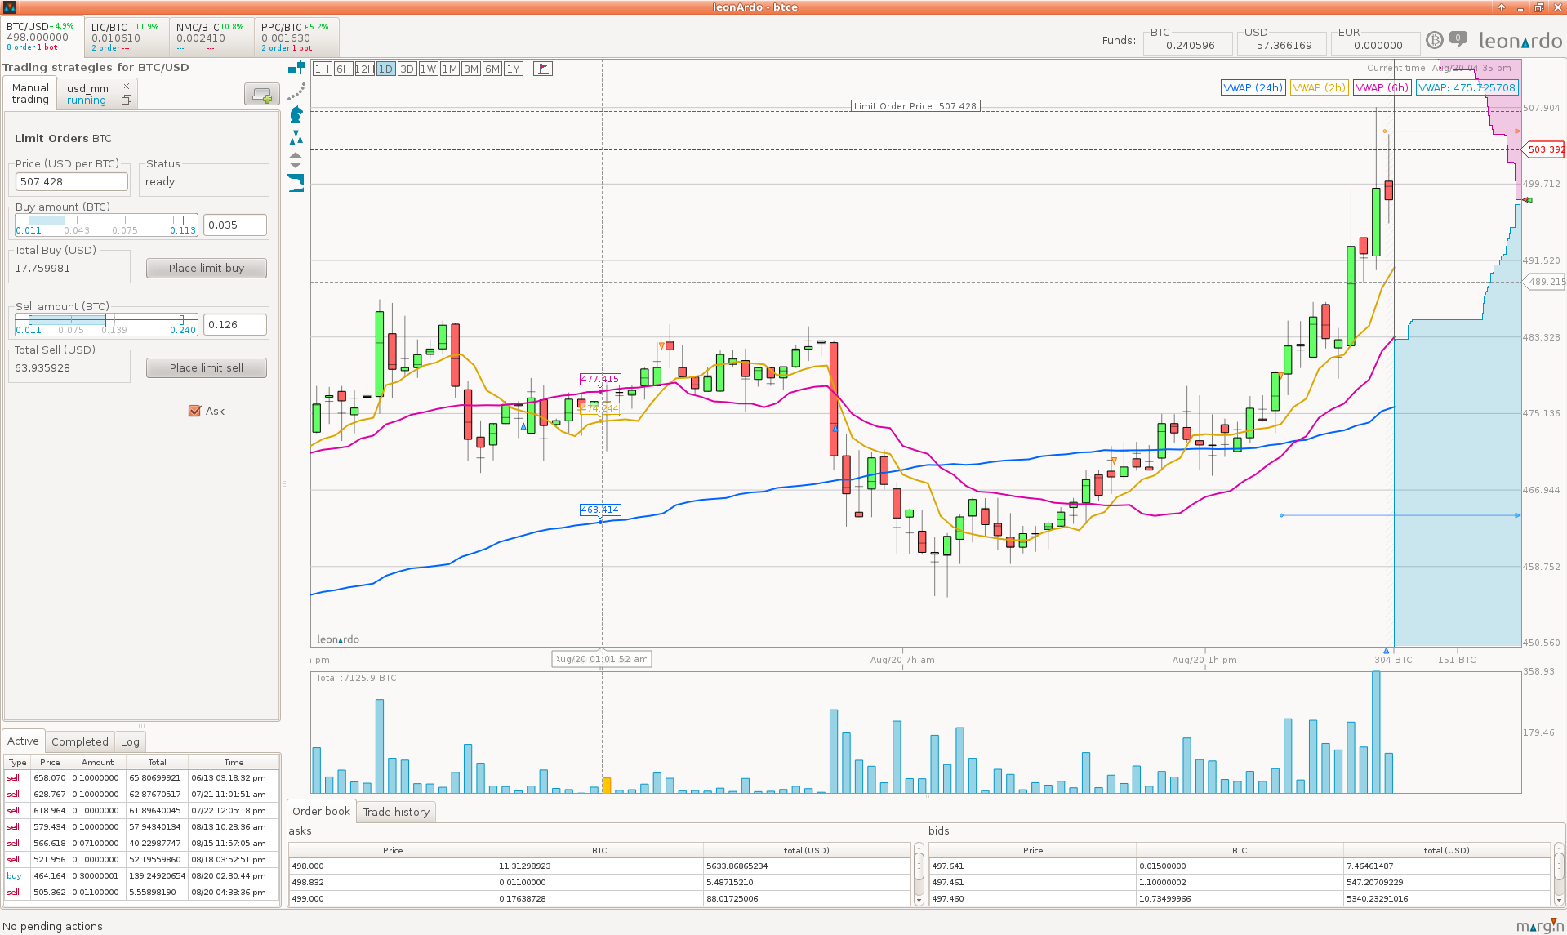Switch to the PPC/BTC market tab

pyautogui.click(x=296, y=37)
